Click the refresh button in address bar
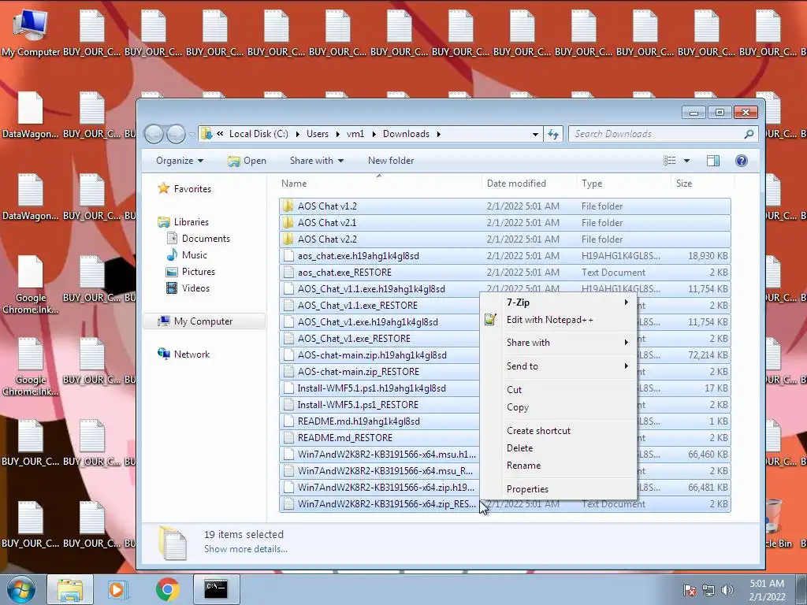Image resolution: width=807 pixels, height=605 pixels. (x=553, y=134)
